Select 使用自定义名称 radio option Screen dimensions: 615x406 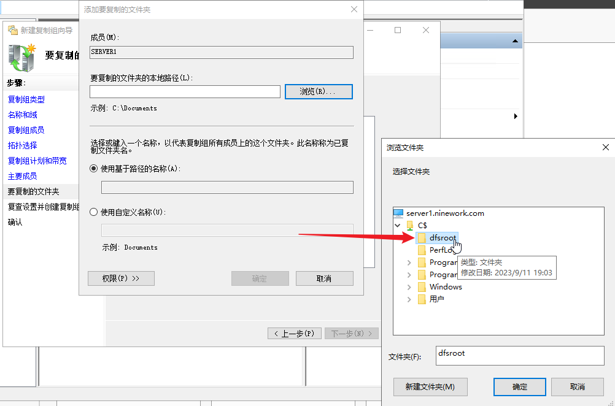[94, 212]
